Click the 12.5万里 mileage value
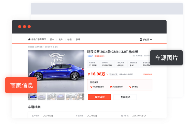186x125 pixels. pos(93,65)
